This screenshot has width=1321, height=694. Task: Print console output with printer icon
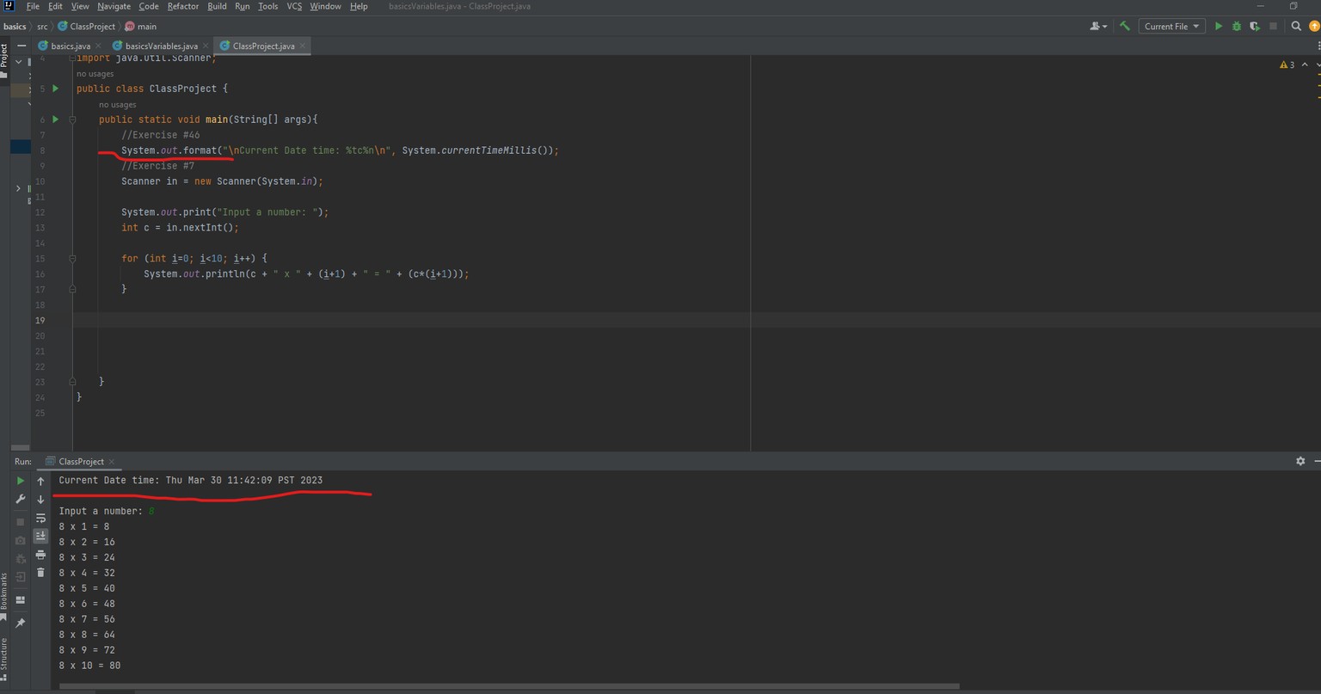coord(40,555)
